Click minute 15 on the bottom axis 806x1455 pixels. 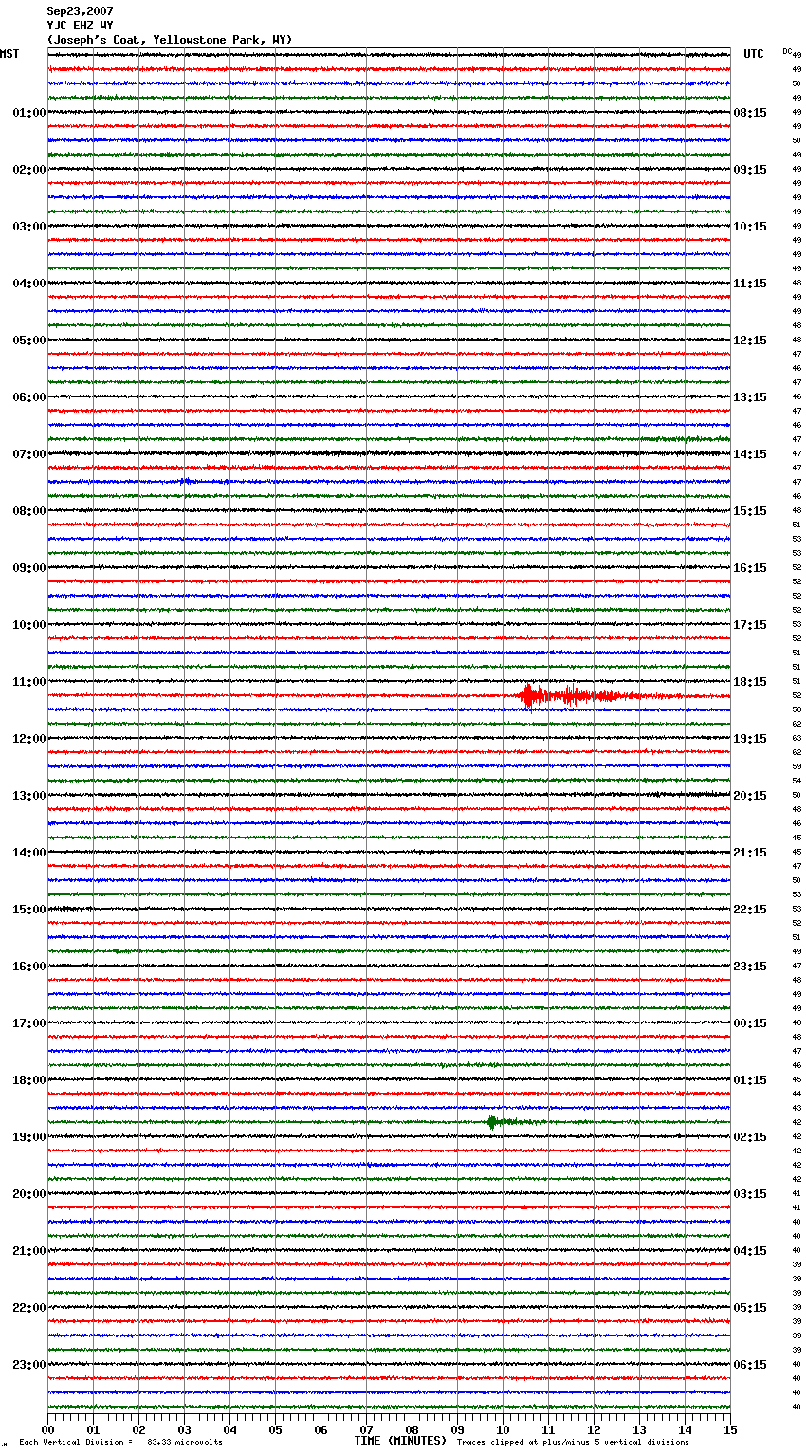click(x=730, y=1429)
